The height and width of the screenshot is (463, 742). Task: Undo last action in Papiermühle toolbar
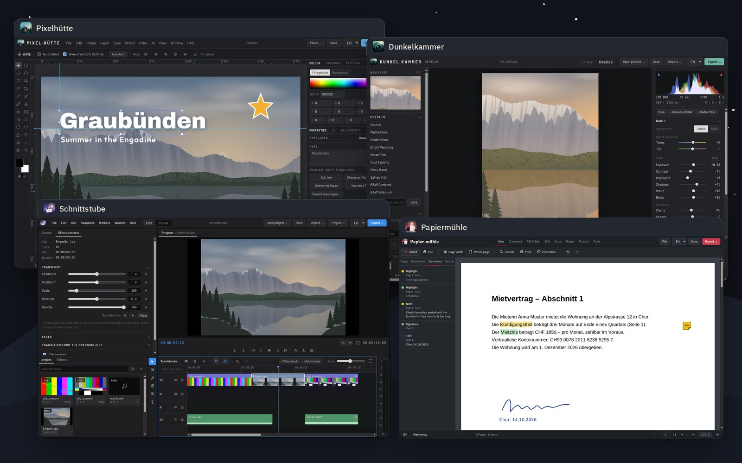(x=568, y=252)
